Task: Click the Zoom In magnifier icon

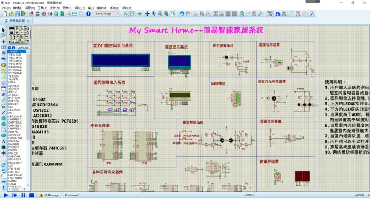Action: pos(154,14)
